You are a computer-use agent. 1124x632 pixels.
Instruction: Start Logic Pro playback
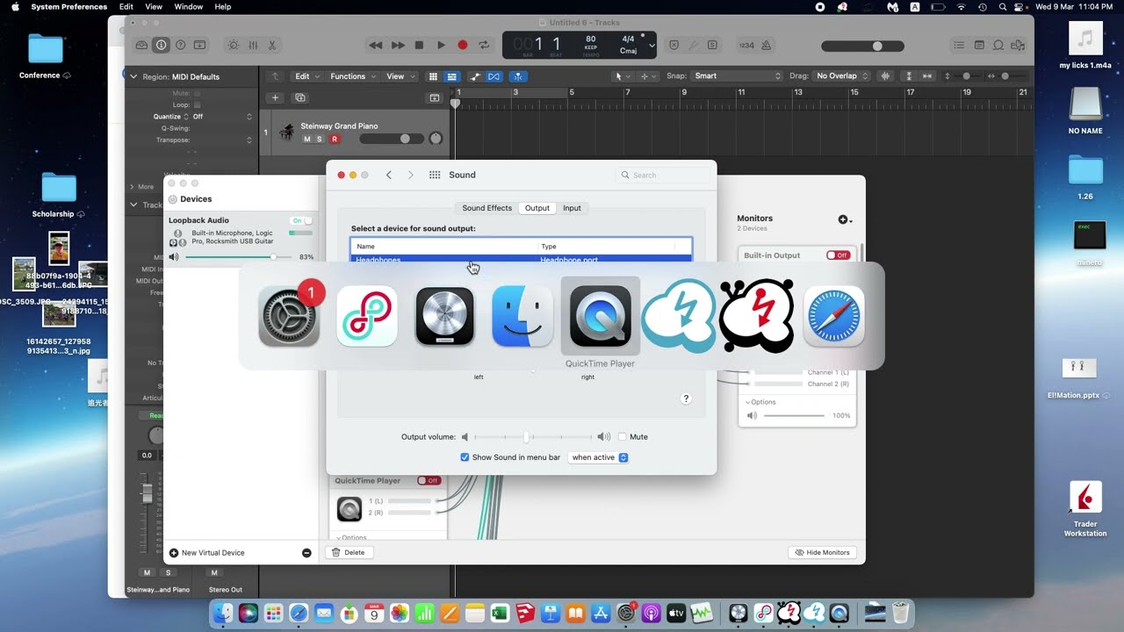click(441, 45)
